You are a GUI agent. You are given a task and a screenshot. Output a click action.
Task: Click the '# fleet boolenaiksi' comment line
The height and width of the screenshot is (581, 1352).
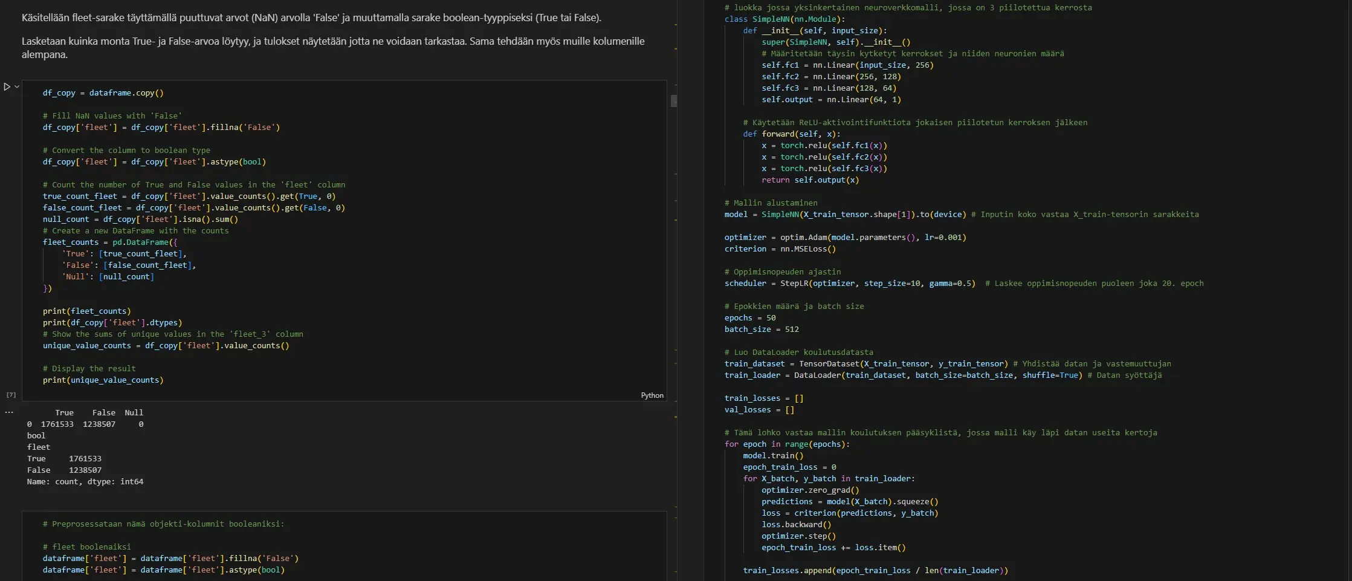pyautogui.click(x=86, y=547)
